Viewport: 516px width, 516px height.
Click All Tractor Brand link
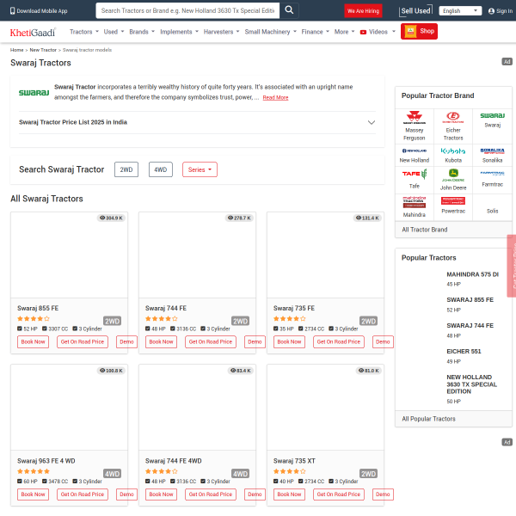(425, 230)
